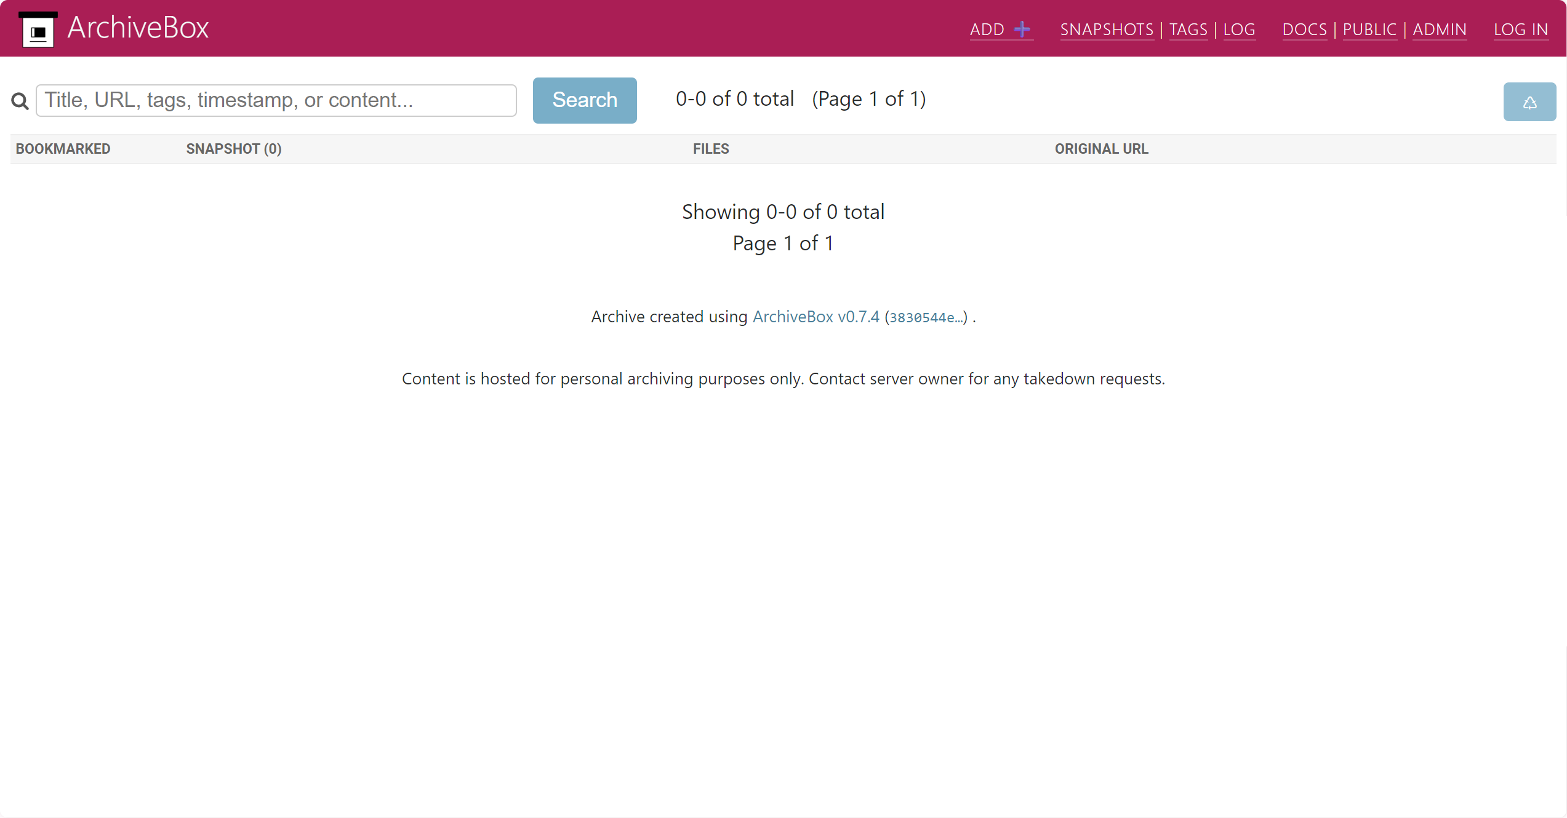Click the '0-0 of 0 total' counter text

[734, 99]
